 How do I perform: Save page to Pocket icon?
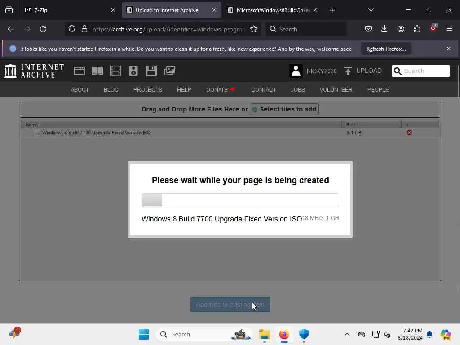368,29
